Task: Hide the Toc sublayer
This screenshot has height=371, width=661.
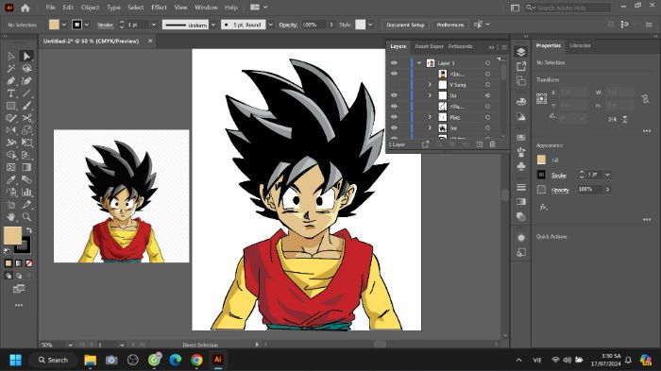Action: 394,127
